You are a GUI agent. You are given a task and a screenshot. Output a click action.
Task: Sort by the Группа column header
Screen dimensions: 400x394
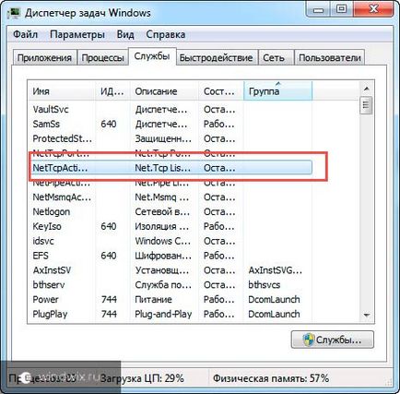[277, 91]
